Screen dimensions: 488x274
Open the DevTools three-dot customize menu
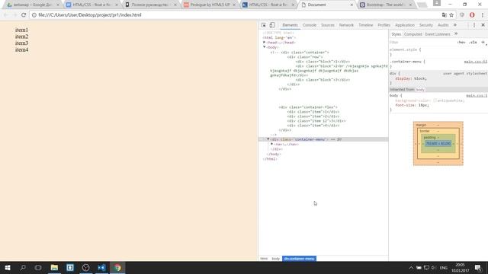tap(474, 25)
